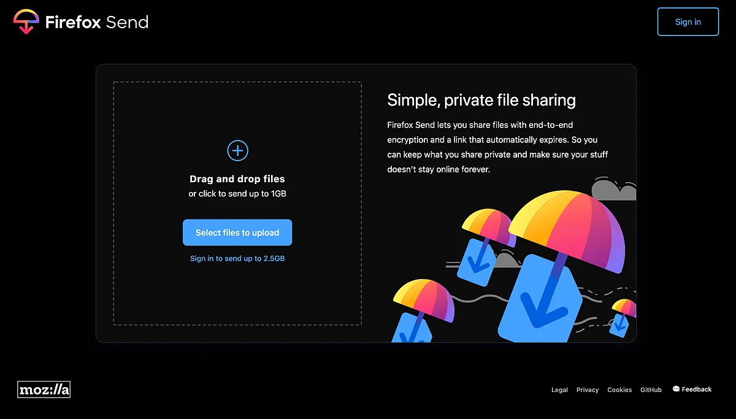
Task: Click the Simple, private file sharing heading
Action: pyautogui.click(x=481, y=100)
